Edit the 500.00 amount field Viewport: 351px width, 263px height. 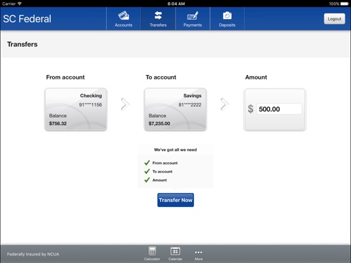(279, 109)
